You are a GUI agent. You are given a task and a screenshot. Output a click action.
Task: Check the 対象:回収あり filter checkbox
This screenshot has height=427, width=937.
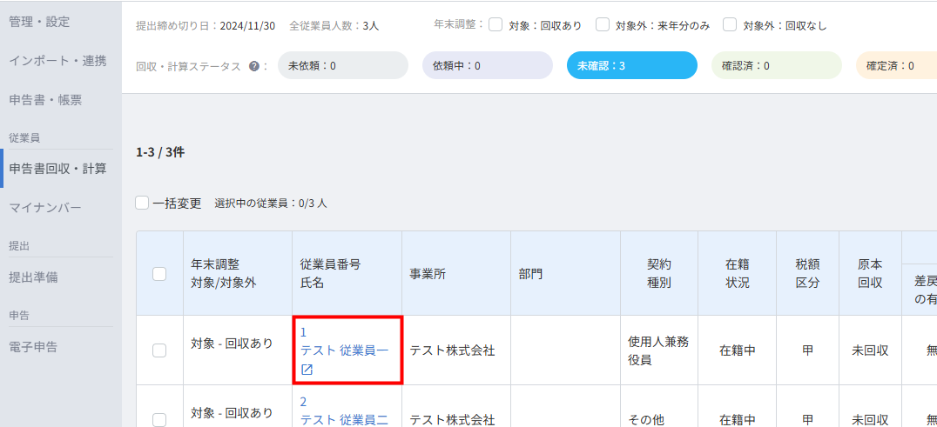495,25
